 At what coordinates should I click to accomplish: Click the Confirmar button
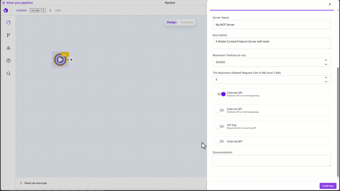(x=328, y=186)
